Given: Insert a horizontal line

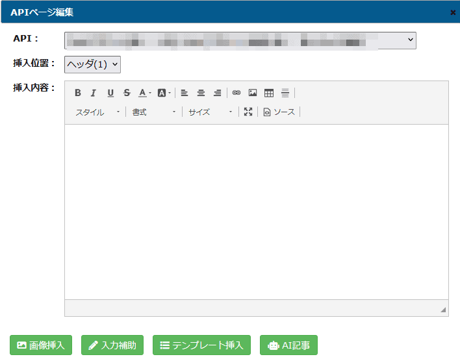Looking at the screenshot, I should [x=285, y=93].
